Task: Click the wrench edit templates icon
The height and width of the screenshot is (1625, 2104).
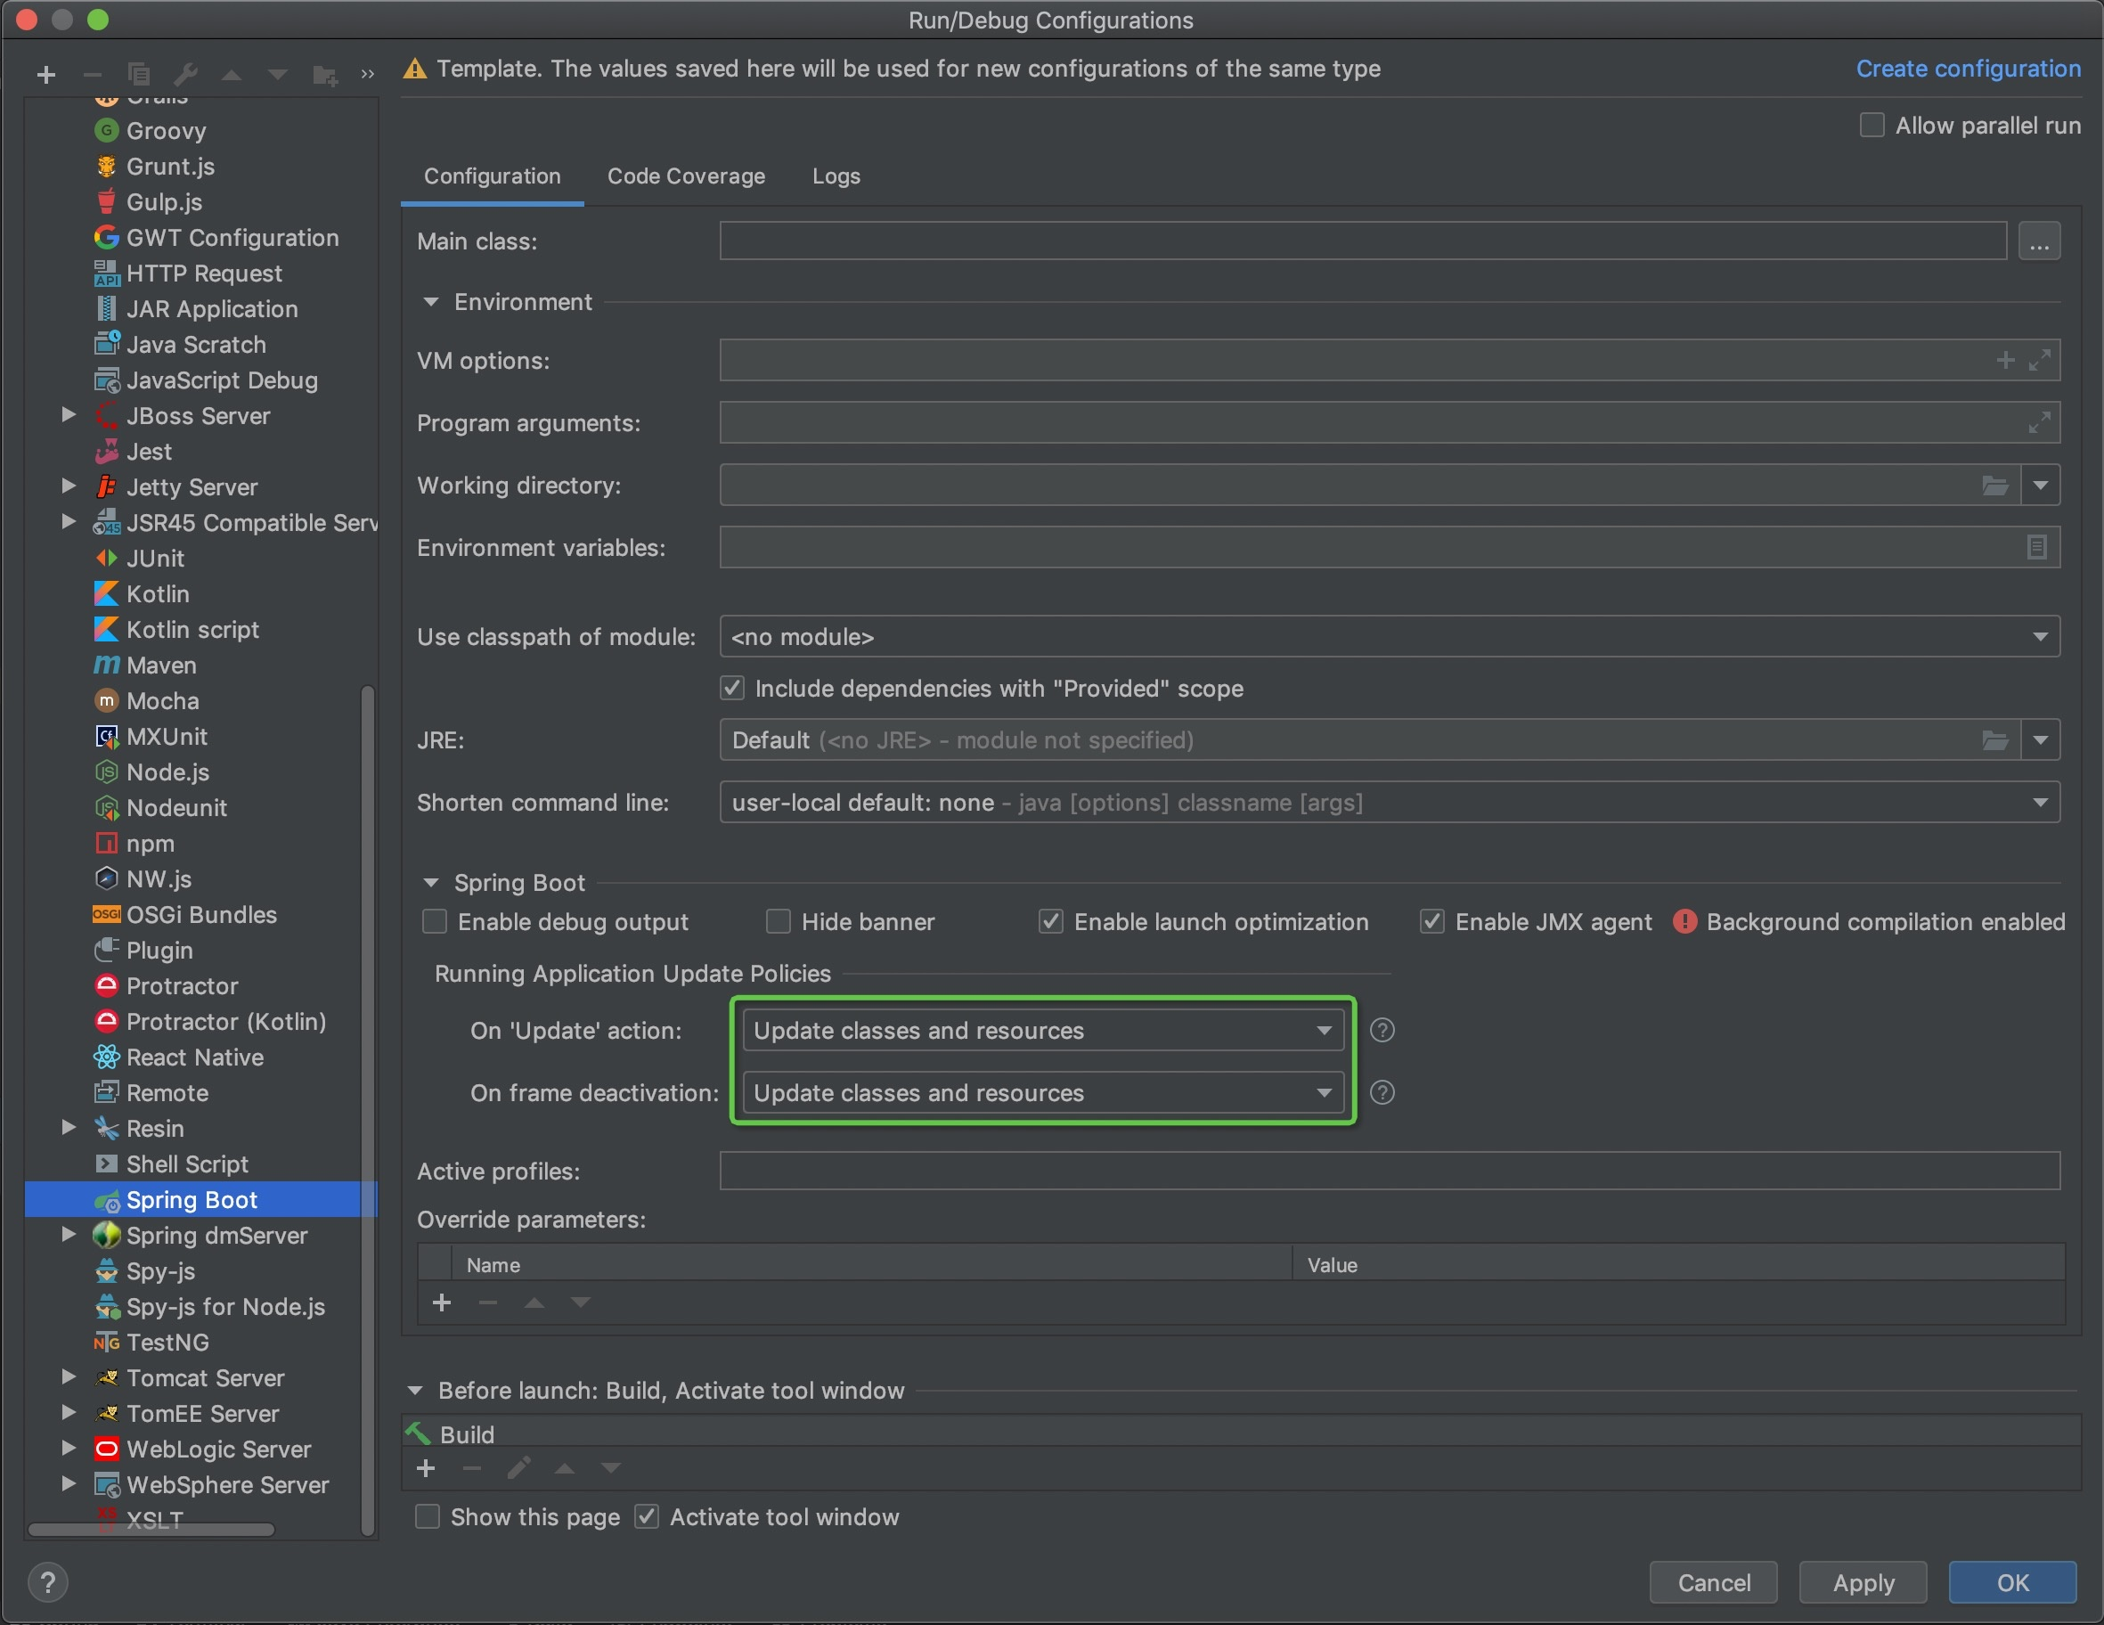Action: coord(185,74)
